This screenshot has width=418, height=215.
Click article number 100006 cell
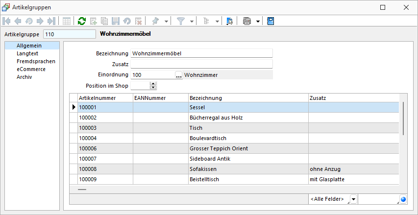point(105,148)
